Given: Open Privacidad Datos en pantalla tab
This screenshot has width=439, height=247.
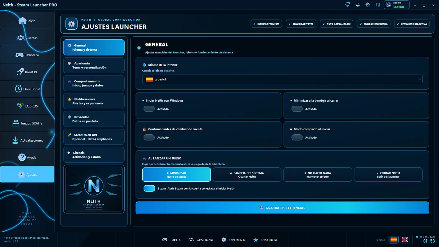Looking at the screenshot, I should pos(94,119).
